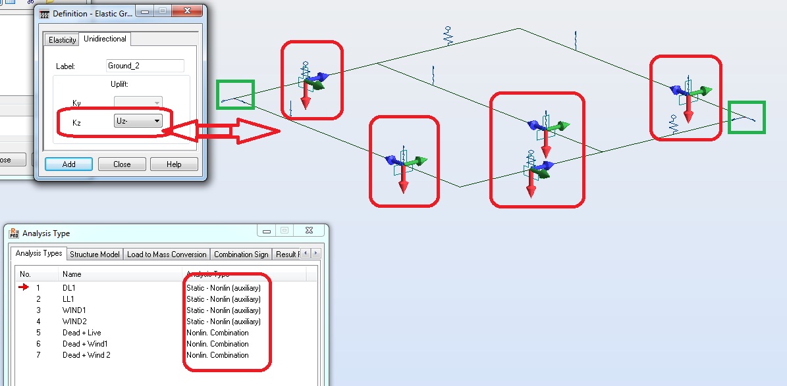Select load case LL1 row

point(167,299)
